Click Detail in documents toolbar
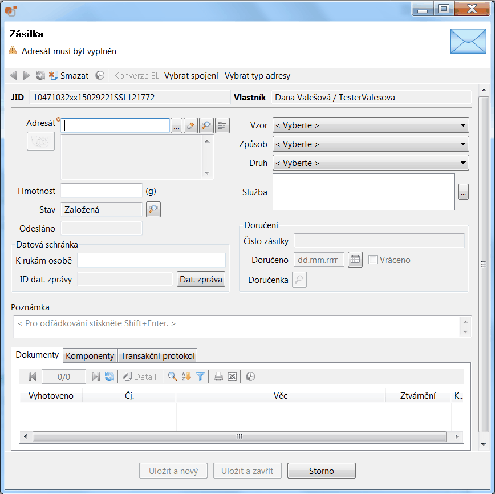 point(140,376)
